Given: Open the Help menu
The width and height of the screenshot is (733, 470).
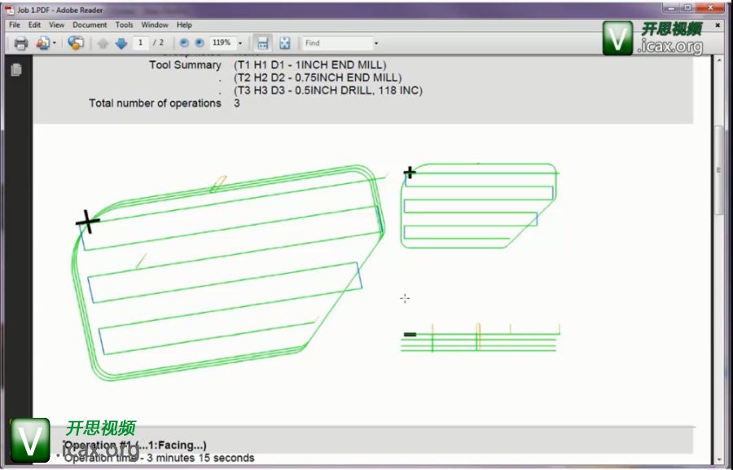Looking at the screenshot, I should click(x=184, y=25).
